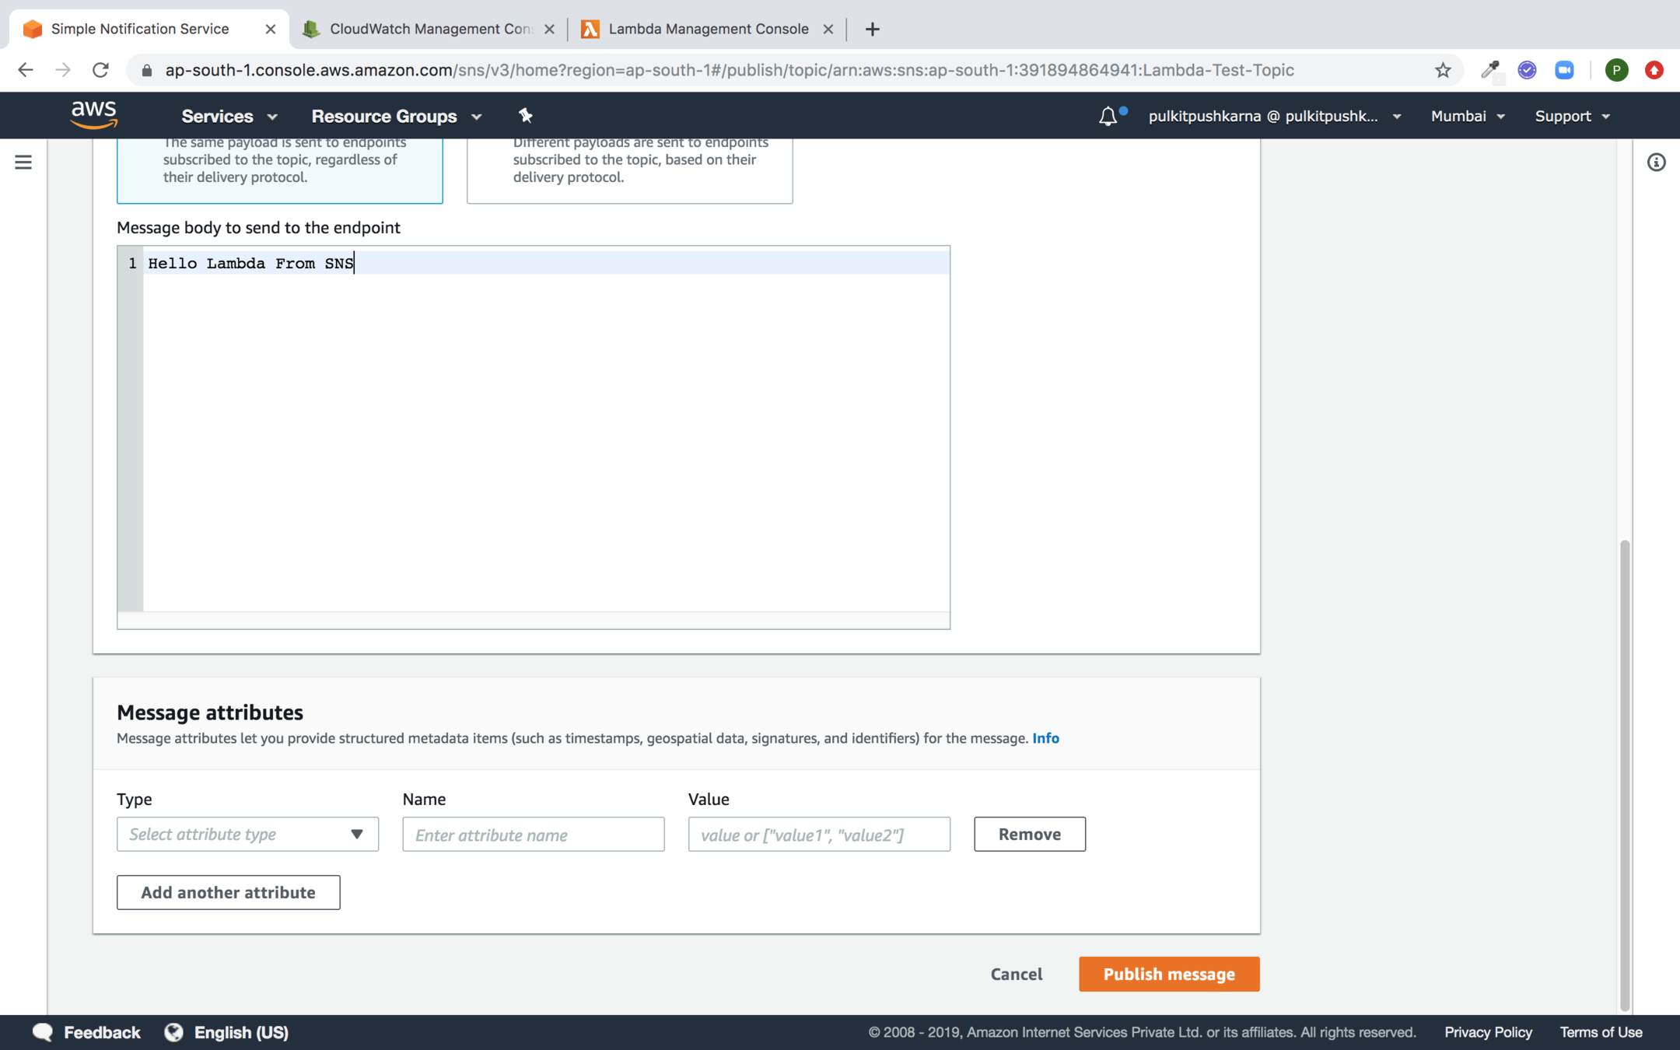The height and width of the screenshot is (1050, 1680).
Task: Switch to CloudWatch Management Console tab
Action: point(428,29)
